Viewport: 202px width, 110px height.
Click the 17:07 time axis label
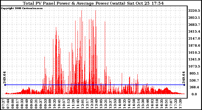coord(171,104)
